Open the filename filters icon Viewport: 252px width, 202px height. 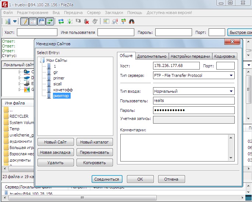[x=107, y=21]
